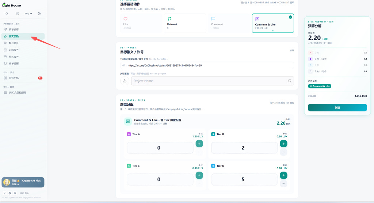Screen dimensions: 374x203
Task: Click the 143.4 LUX balance value
Action: click(360, 96)
